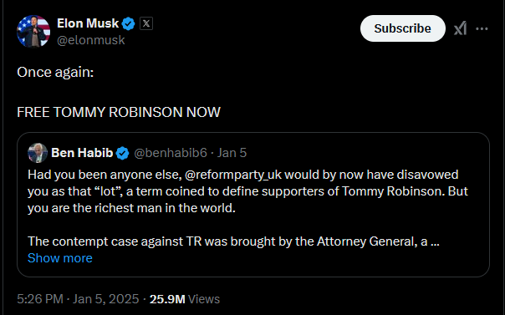Click the Once again: post text
This screenshot has height=315, width=505.
click(x=55, y=73)
